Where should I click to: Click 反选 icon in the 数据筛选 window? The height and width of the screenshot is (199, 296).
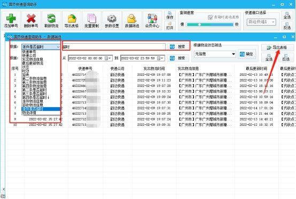(x=286, y=57)
